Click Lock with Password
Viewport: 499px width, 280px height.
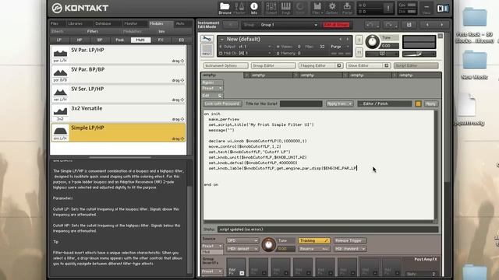pos(222,103)
